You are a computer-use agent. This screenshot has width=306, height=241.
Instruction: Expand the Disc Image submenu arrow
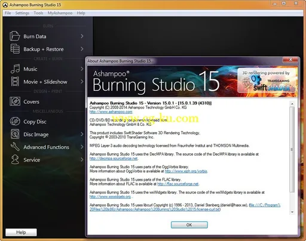(x=82, y=134)
